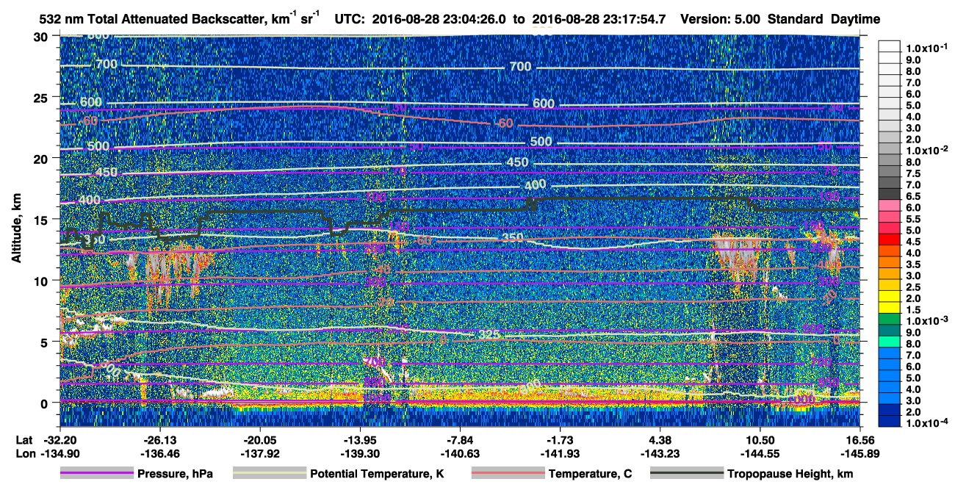The height and width of the screenshot is (490, 955).
Task: Click longitude value '-143.23'
Action: point(660,454)
